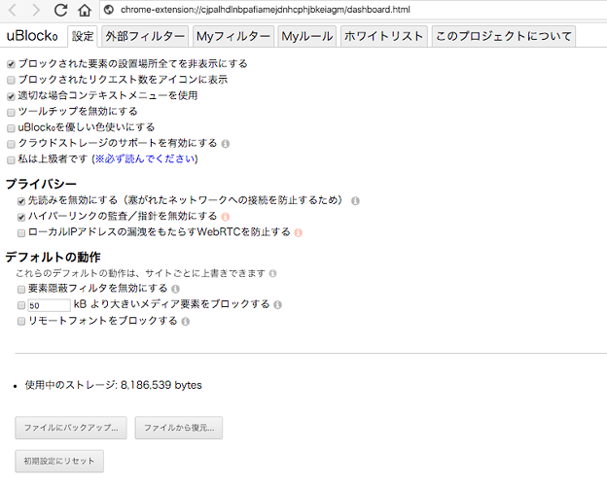
Task: Enable ブロックされたリクエスト数をアイコンに表示
Action: [x=11, y=80]
